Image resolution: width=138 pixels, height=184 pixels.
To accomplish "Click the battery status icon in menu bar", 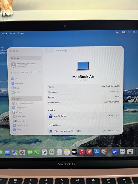I will click(x=135, y=32).
